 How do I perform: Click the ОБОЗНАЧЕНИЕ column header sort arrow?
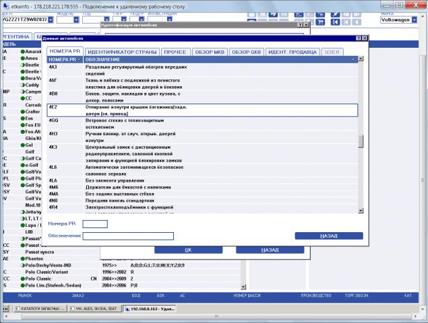tap(353, 59)
